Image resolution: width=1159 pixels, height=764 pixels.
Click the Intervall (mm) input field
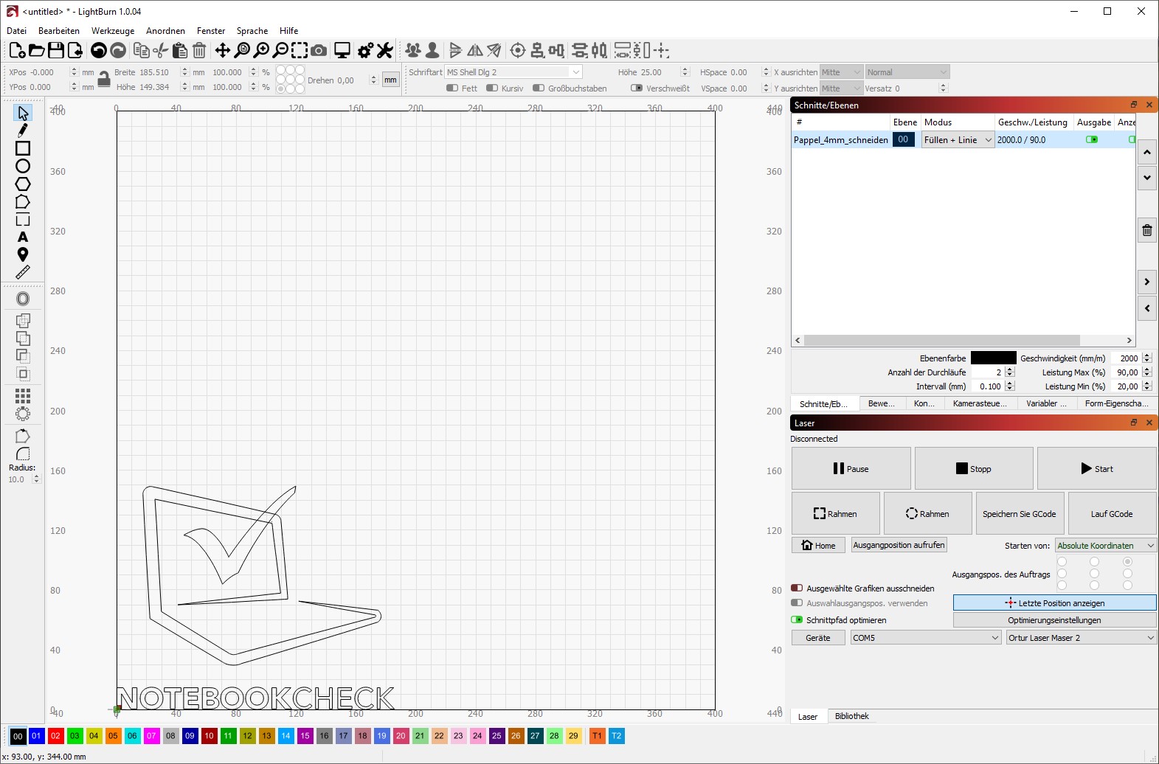point(988,386)
